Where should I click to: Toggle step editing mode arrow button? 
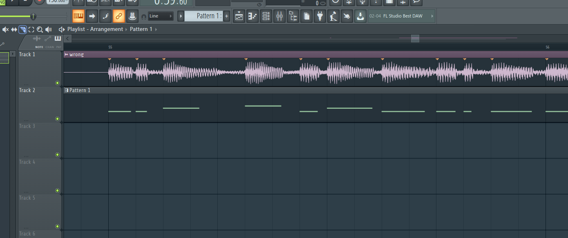click(x=92, y=16)
